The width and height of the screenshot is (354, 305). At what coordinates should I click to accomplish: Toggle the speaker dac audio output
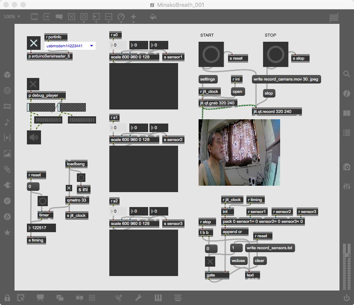point(34,137)
